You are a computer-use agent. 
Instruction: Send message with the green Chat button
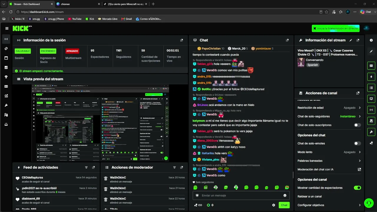coord(284,205)
